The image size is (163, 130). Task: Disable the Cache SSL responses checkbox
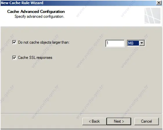coord(14,57)
